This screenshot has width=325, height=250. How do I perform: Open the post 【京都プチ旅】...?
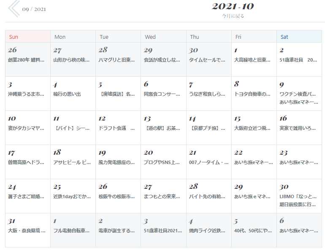click(208, 128)
